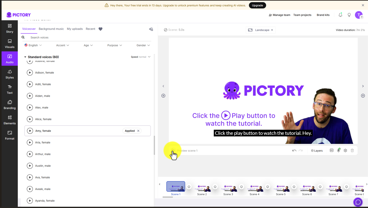This screenshot has width=368, height=208.
Task: Dismiss the trial banner
Action: tap(363, 5)
